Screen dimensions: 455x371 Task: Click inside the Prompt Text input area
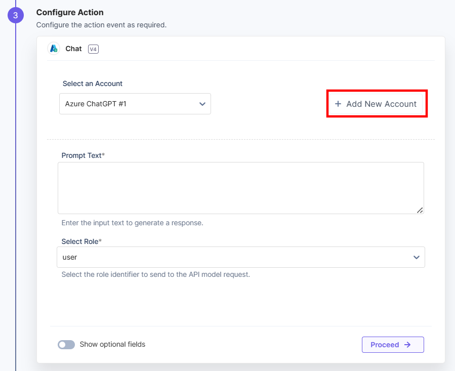241,186
